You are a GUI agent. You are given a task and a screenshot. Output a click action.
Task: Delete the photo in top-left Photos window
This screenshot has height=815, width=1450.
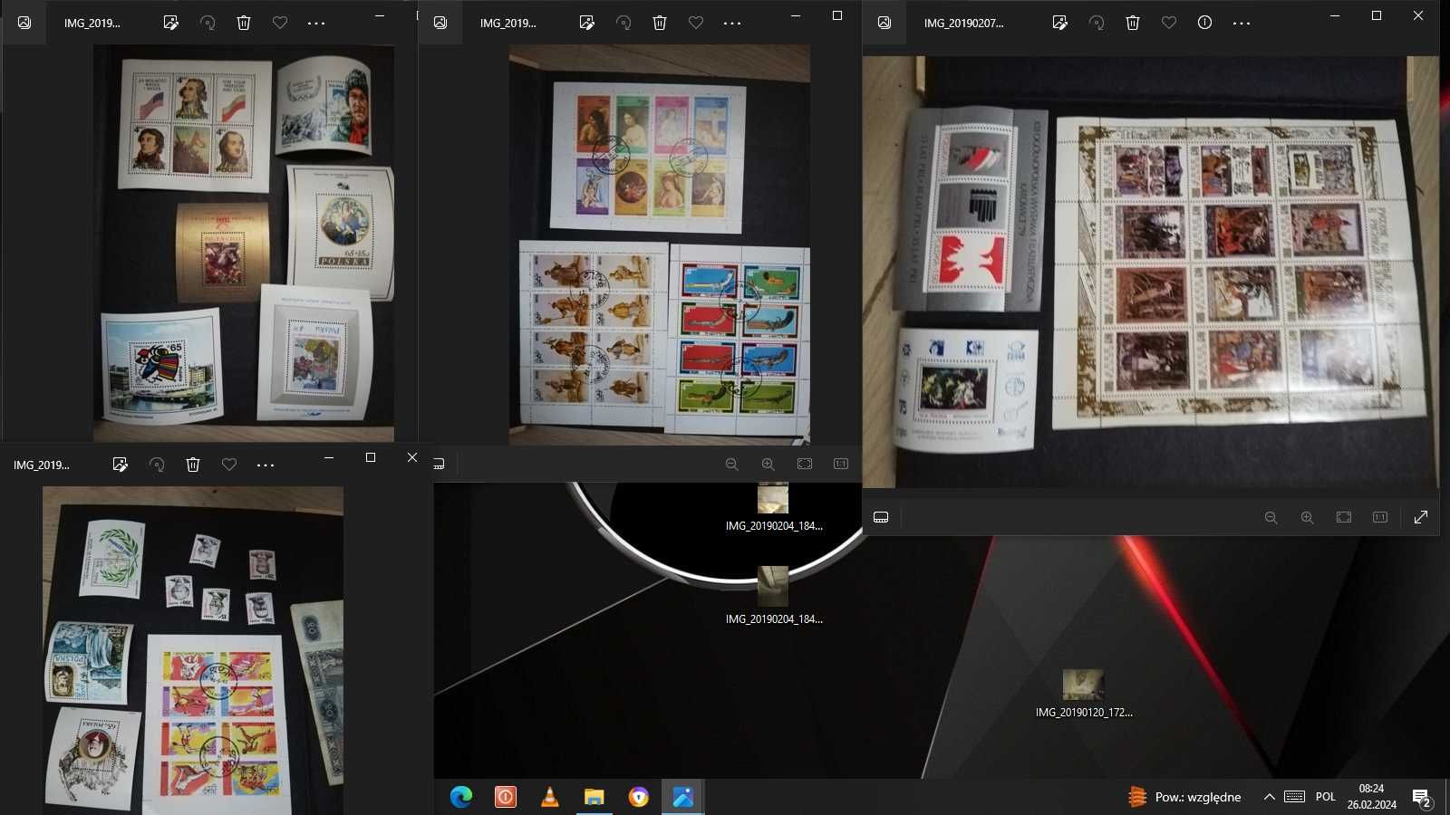(244, 23)
